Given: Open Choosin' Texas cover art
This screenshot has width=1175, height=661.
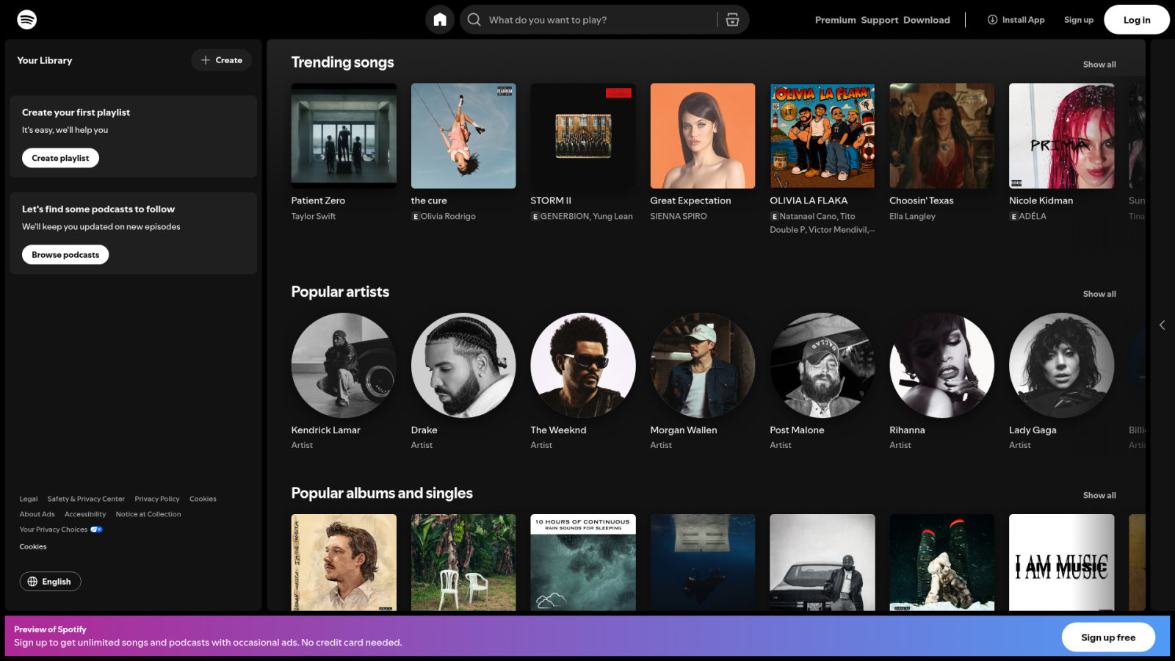Looking at the screenshot, I should [942, 136].
